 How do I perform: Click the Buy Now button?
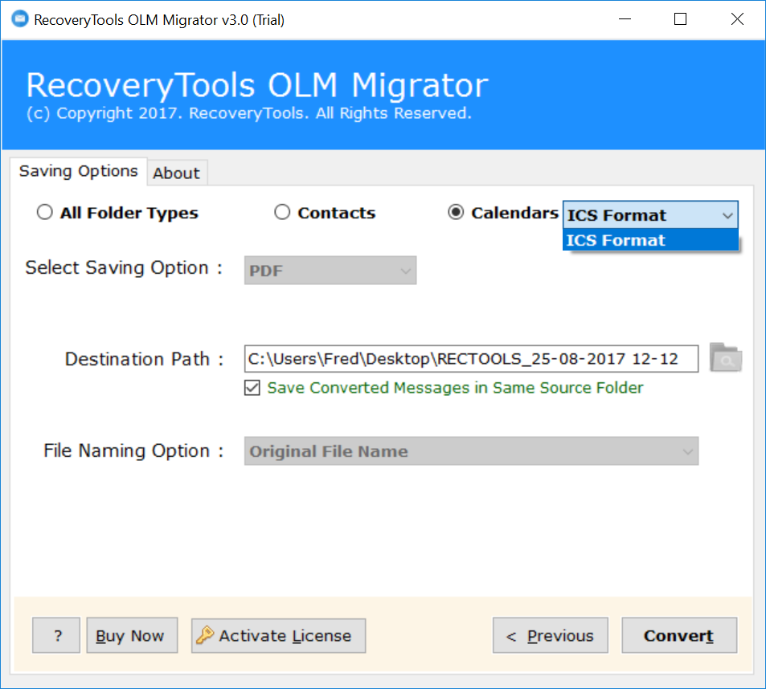click(132, 635)
